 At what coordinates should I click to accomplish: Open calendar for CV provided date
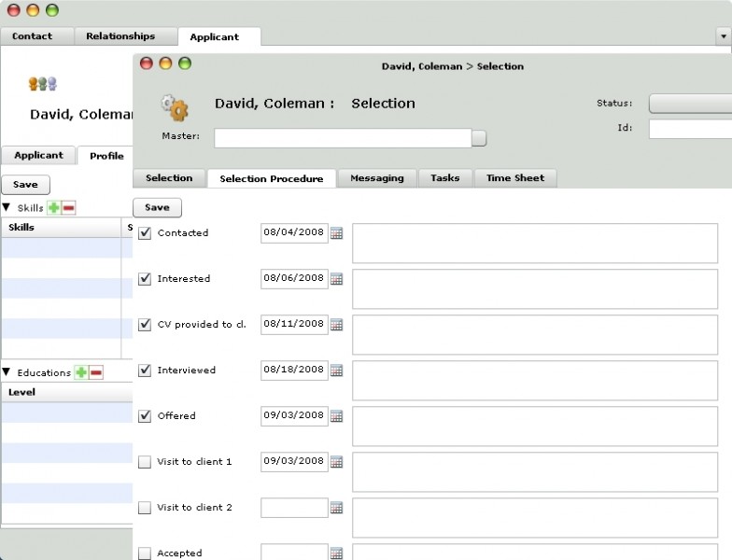[x=337, y=325]
